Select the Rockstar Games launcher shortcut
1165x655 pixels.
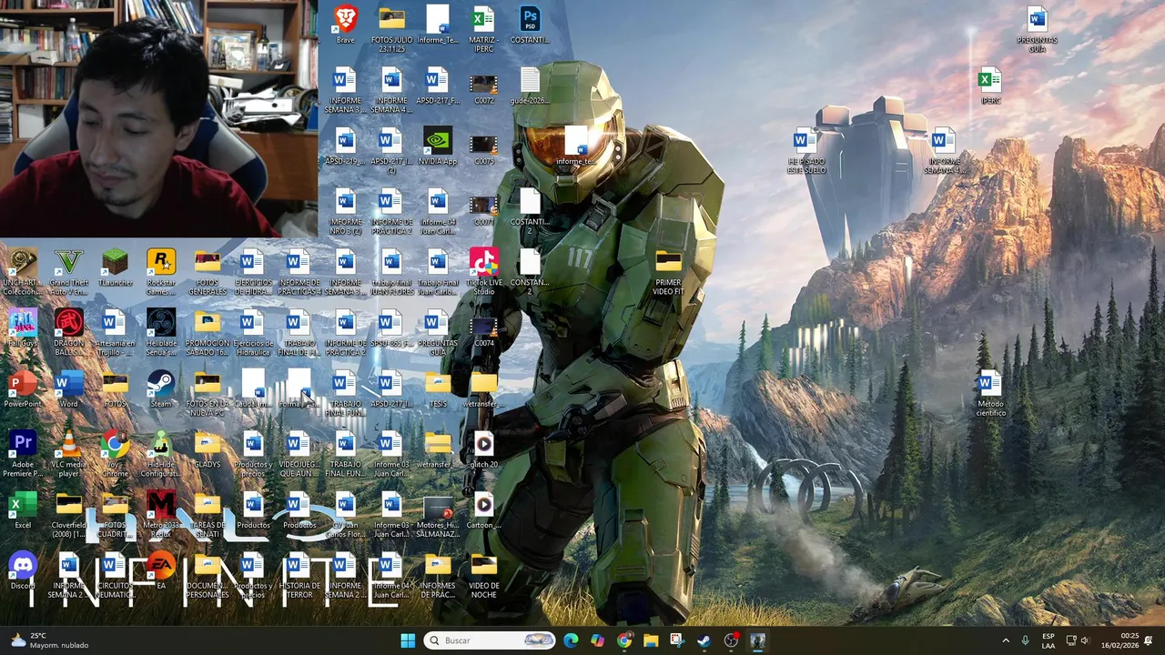[161, 272]
